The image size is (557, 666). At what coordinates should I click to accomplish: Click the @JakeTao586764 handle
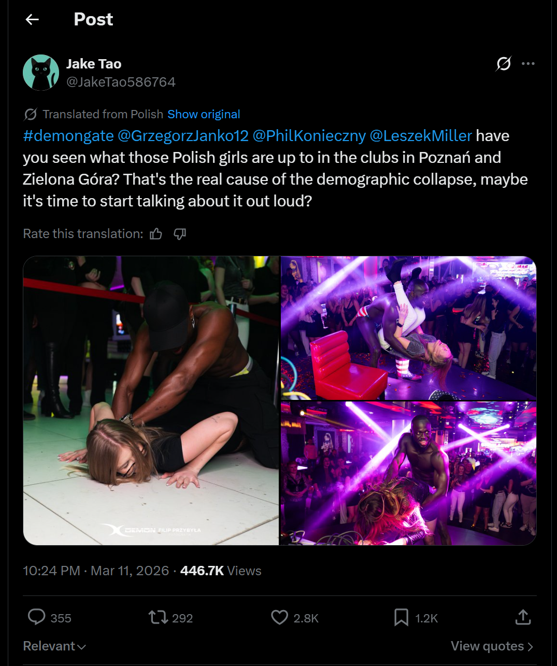coord(121,82)
